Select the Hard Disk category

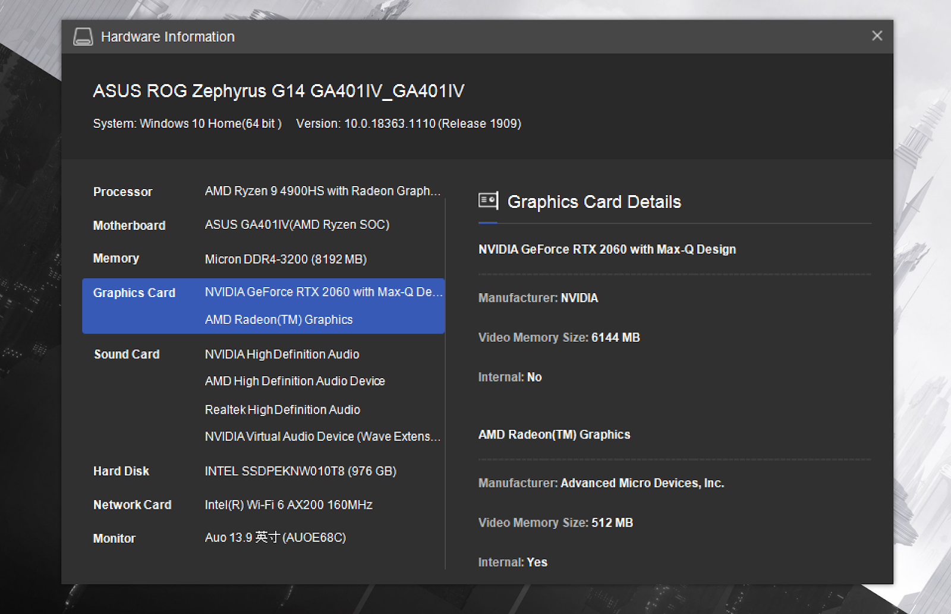tap(121, 471)
